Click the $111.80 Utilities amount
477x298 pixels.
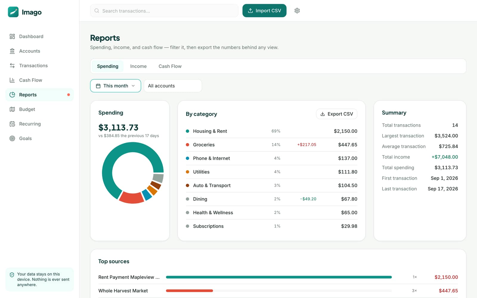coord(348,172)
